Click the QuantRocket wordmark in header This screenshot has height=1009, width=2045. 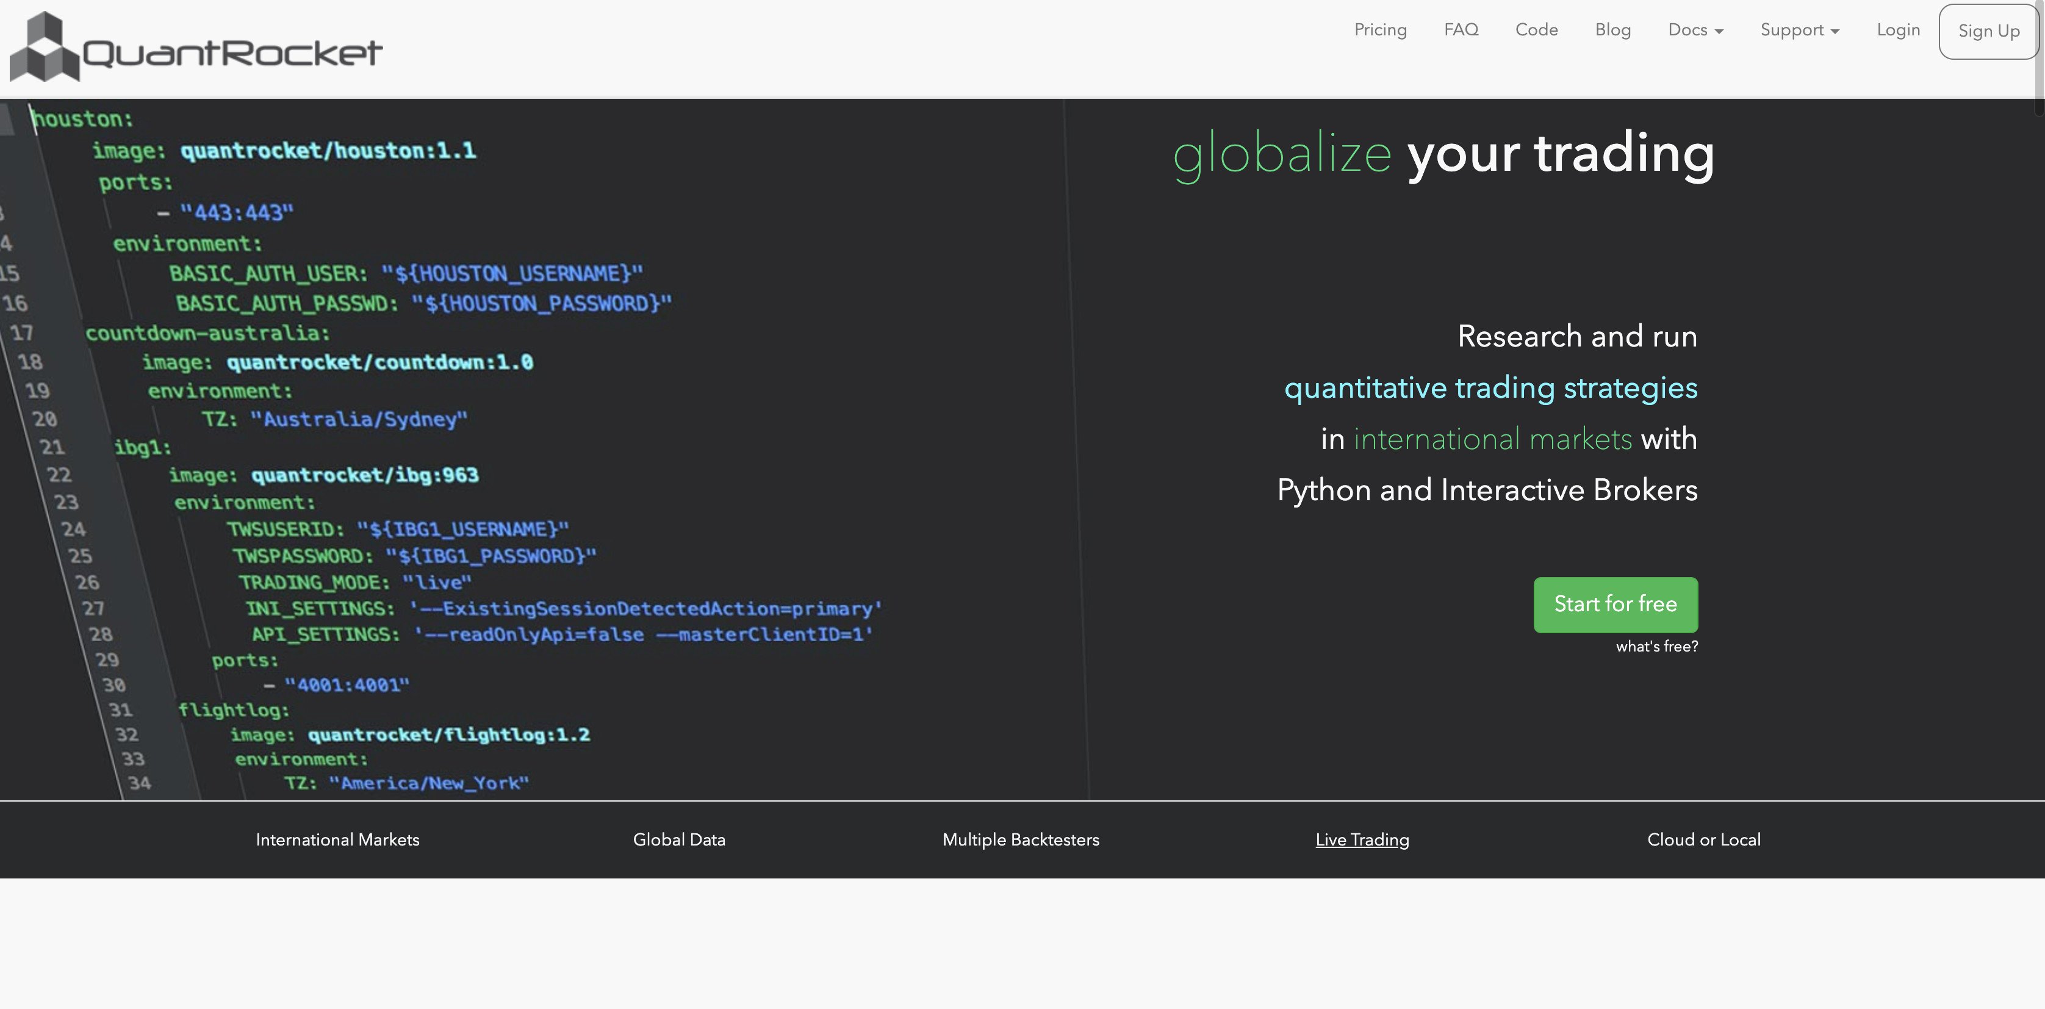[x=232, y=53]
